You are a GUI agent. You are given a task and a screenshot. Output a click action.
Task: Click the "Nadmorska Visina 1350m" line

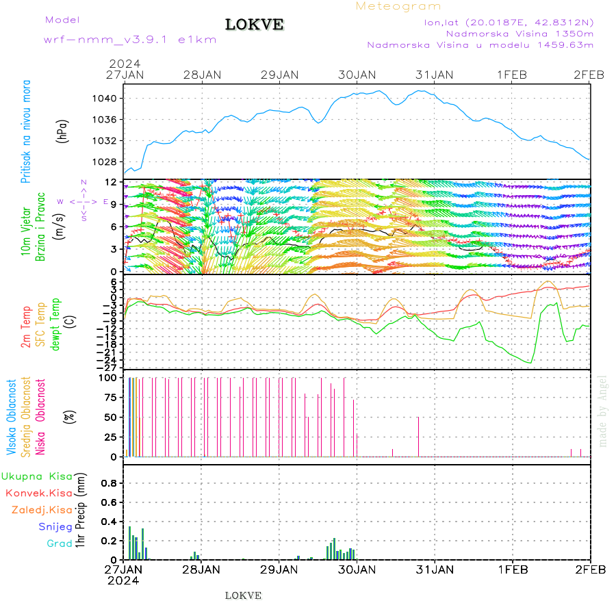(x=519, y=34)
